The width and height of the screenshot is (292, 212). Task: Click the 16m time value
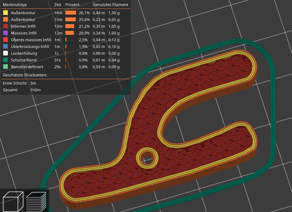(58, 13)
